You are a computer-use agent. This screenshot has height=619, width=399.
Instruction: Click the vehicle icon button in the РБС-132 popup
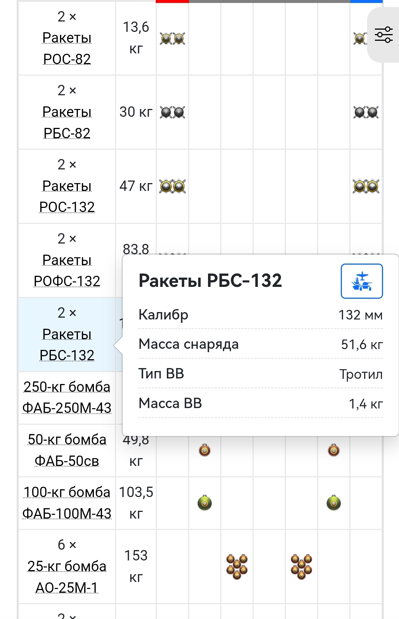(x=362, y=281)
